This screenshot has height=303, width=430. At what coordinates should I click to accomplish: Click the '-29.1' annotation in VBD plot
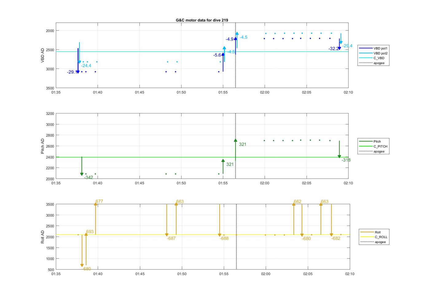pyautogui.click(x=72, y=72)
